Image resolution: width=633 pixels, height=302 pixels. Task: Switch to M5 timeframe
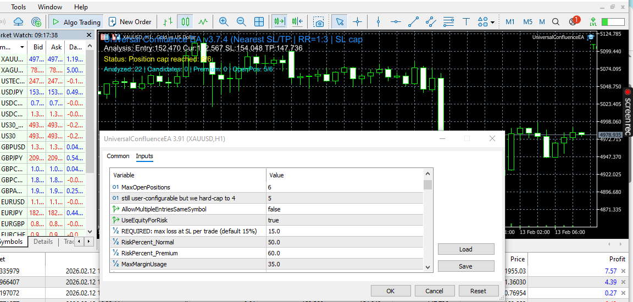click(527, 22)
